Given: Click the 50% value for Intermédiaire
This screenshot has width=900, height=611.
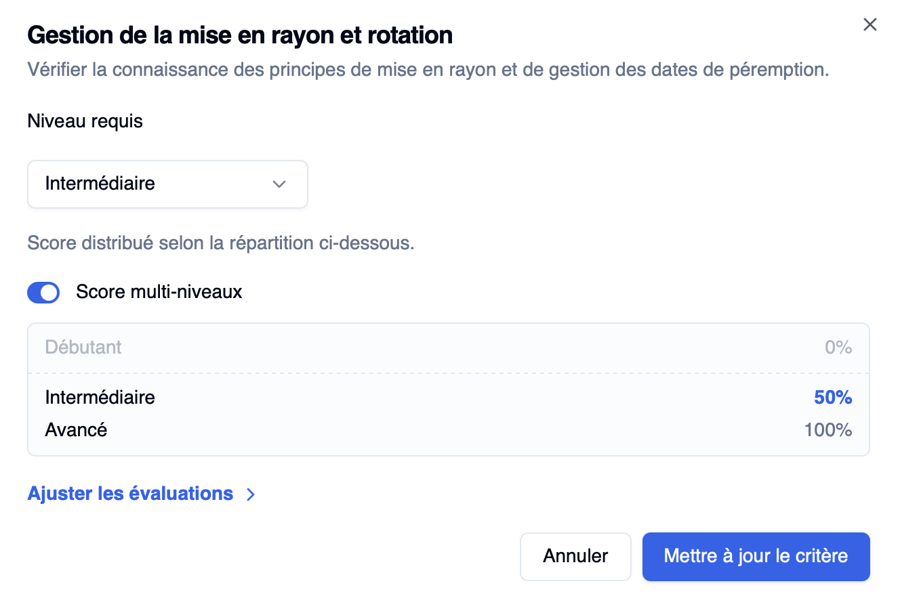Looking at the screenshot, I should point(832,398).
